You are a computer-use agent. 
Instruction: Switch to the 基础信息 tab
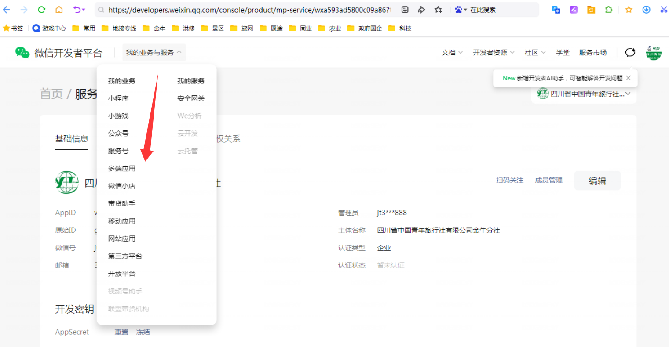click(72, 139)
